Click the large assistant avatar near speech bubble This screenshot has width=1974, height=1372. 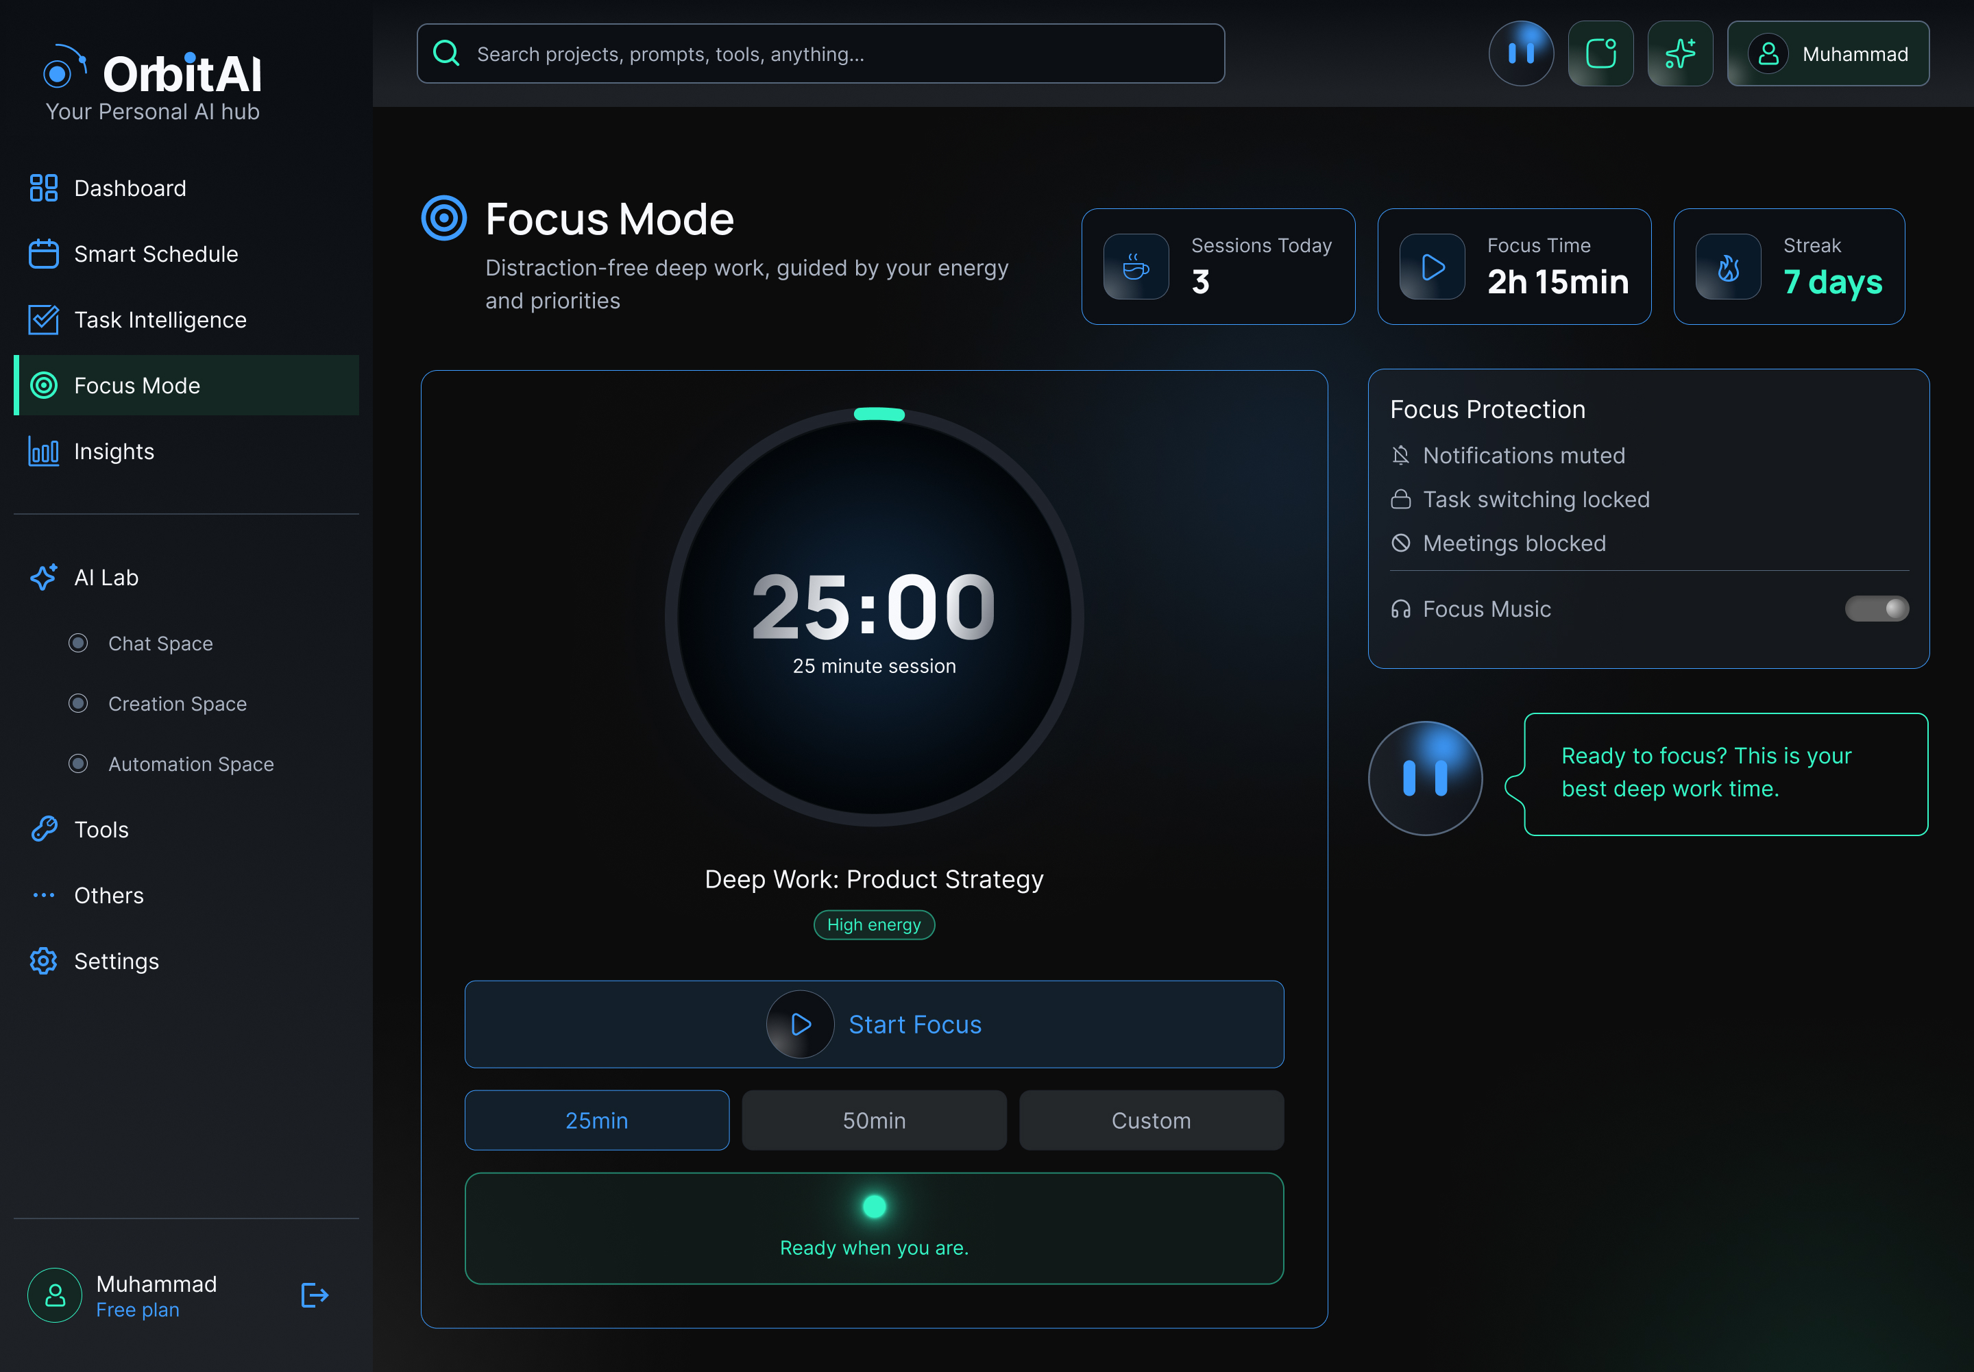click(1424, 778)
